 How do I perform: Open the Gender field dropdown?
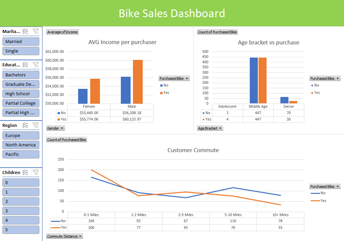pos(55,128)
